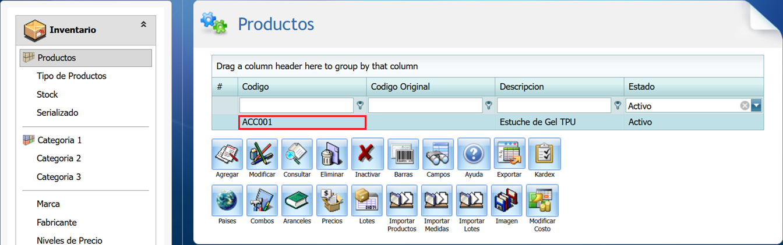The height and width of the screenshot is (245, 783).
Task: Click the Exportar icon
Action: pyautogui.click(x=509, y=154)
